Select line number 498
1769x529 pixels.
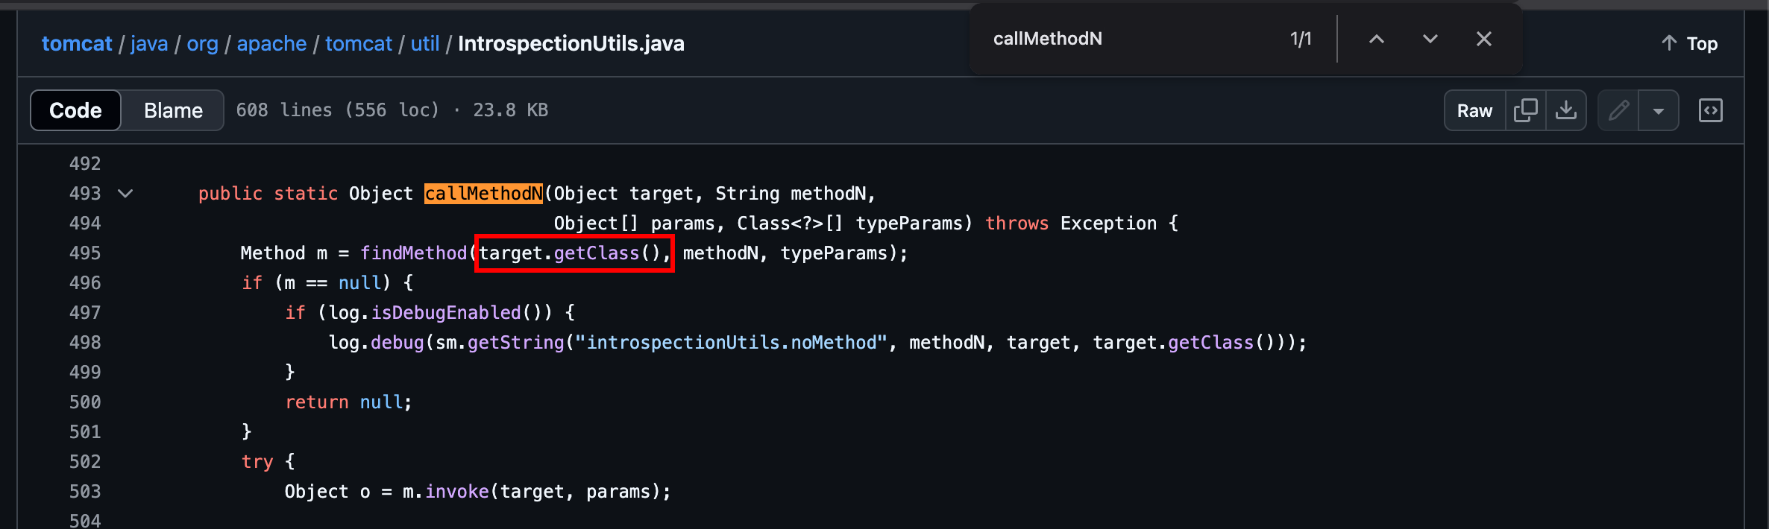pos(85,343)
